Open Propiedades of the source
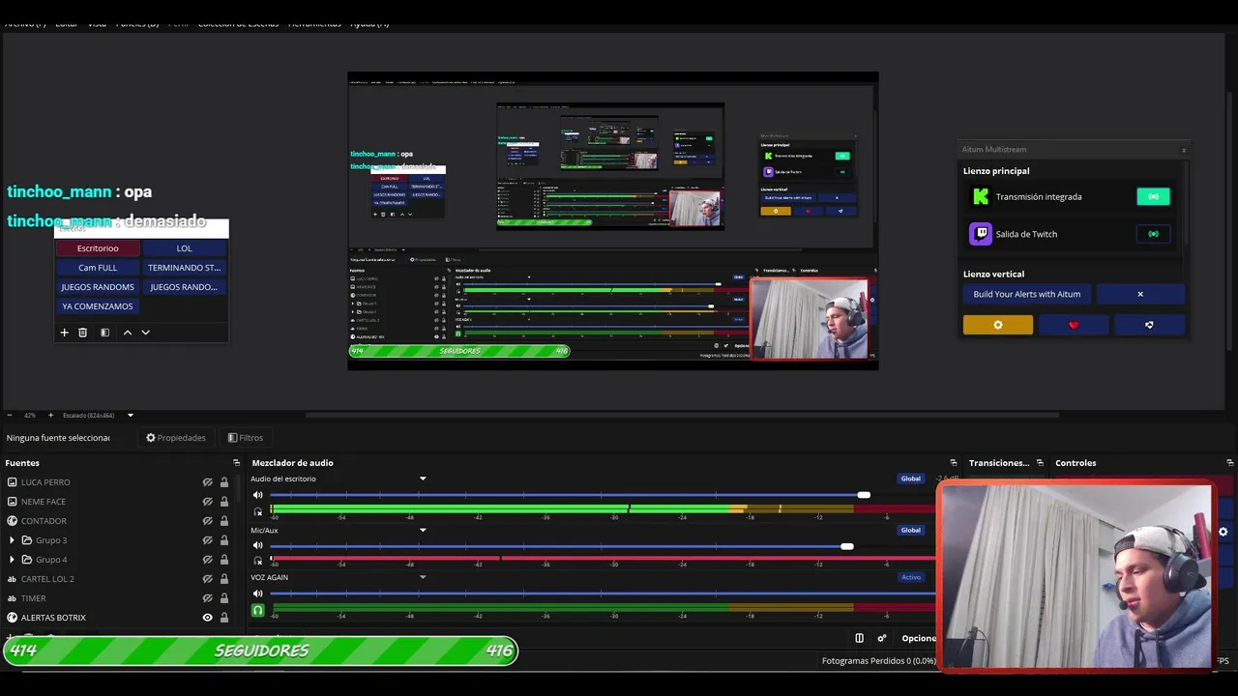The width and height of the screenshot is (1238, 696). click(176, 438)
